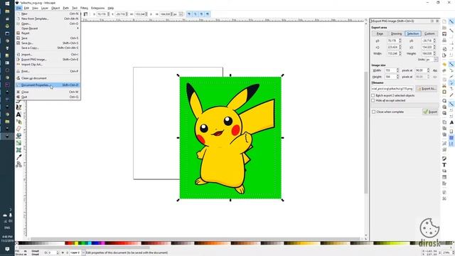Screen dimensions: 455x256
Task: Click the Export icon in commands bar
Action: pyautogui.click(x=444, y=55)
